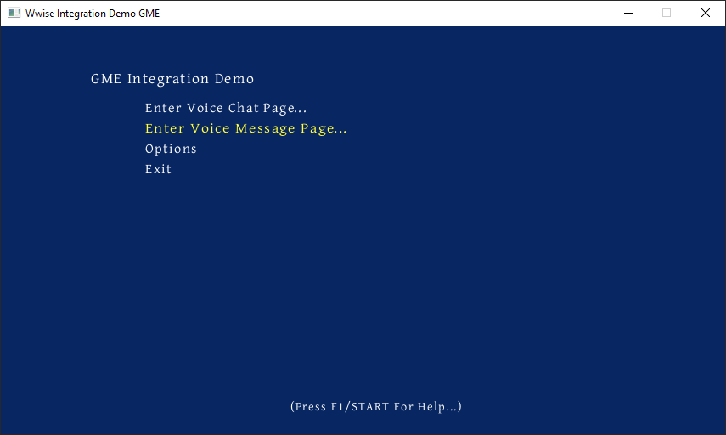Click the word Enter in the Voice Chat entry

tap(163, 108)
